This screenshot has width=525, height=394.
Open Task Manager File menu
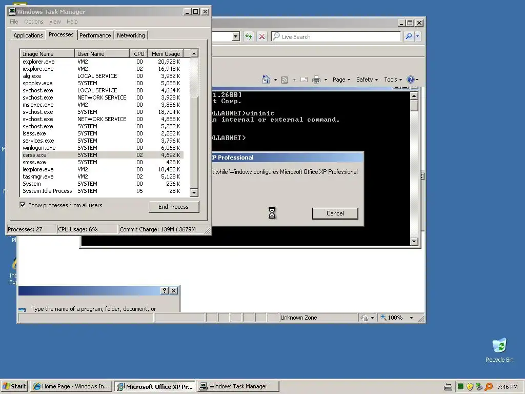(14, 22)
